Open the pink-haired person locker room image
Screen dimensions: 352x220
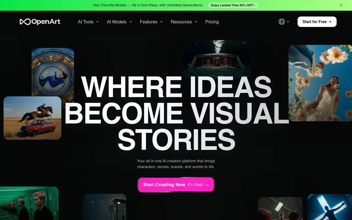(29, 203)
